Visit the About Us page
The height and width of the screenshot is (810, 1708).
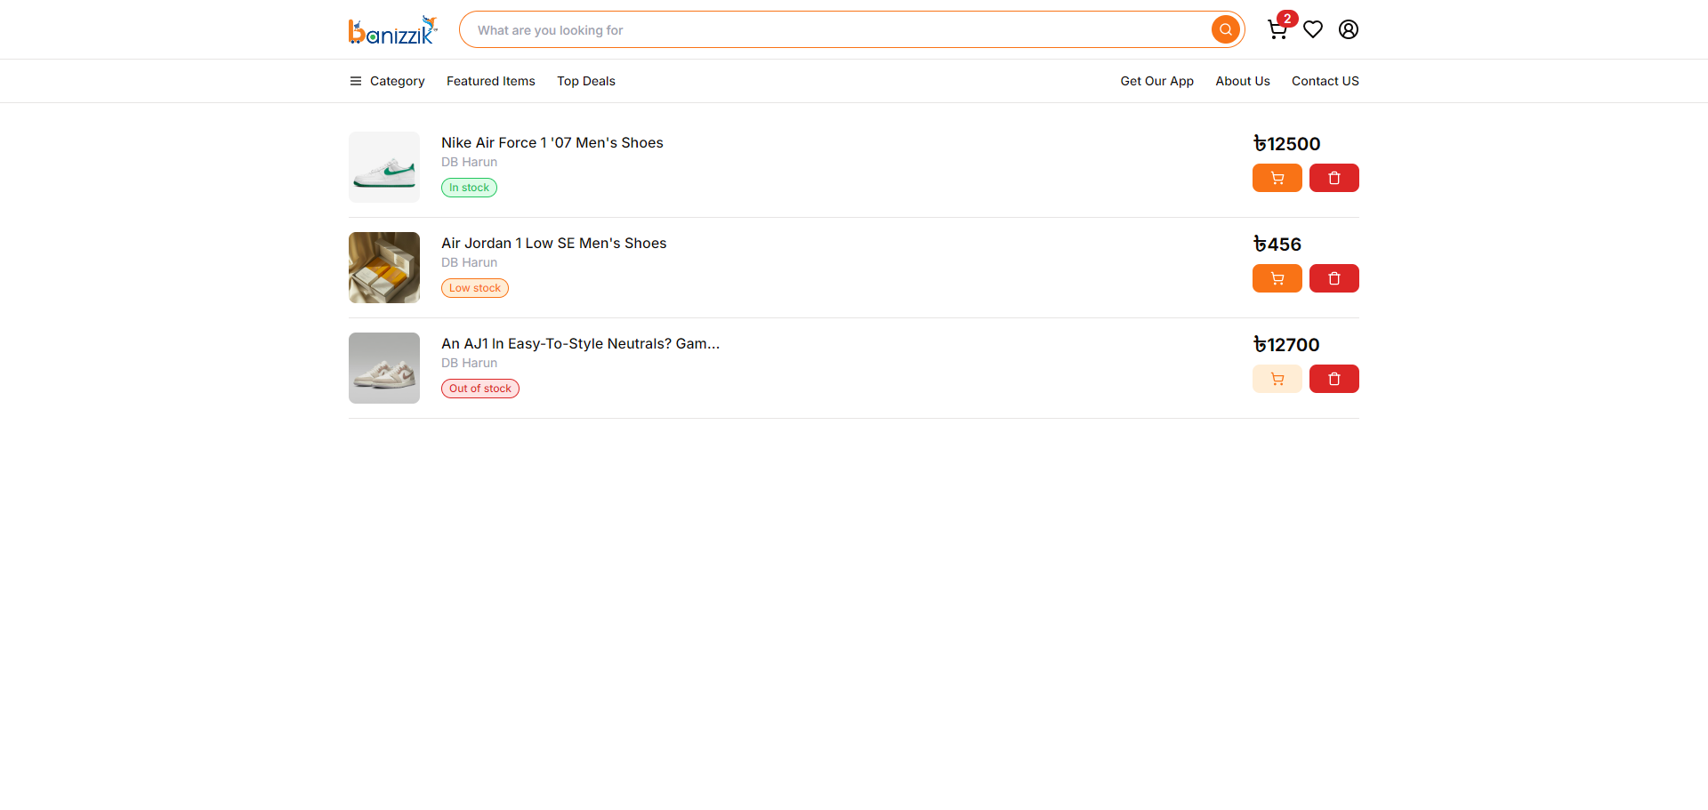(1243, 81)
